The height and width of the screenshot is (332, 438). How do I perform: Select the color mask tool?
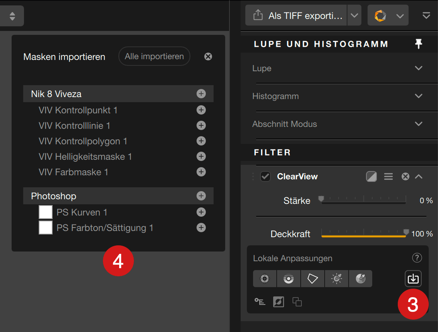click(360, 279)
